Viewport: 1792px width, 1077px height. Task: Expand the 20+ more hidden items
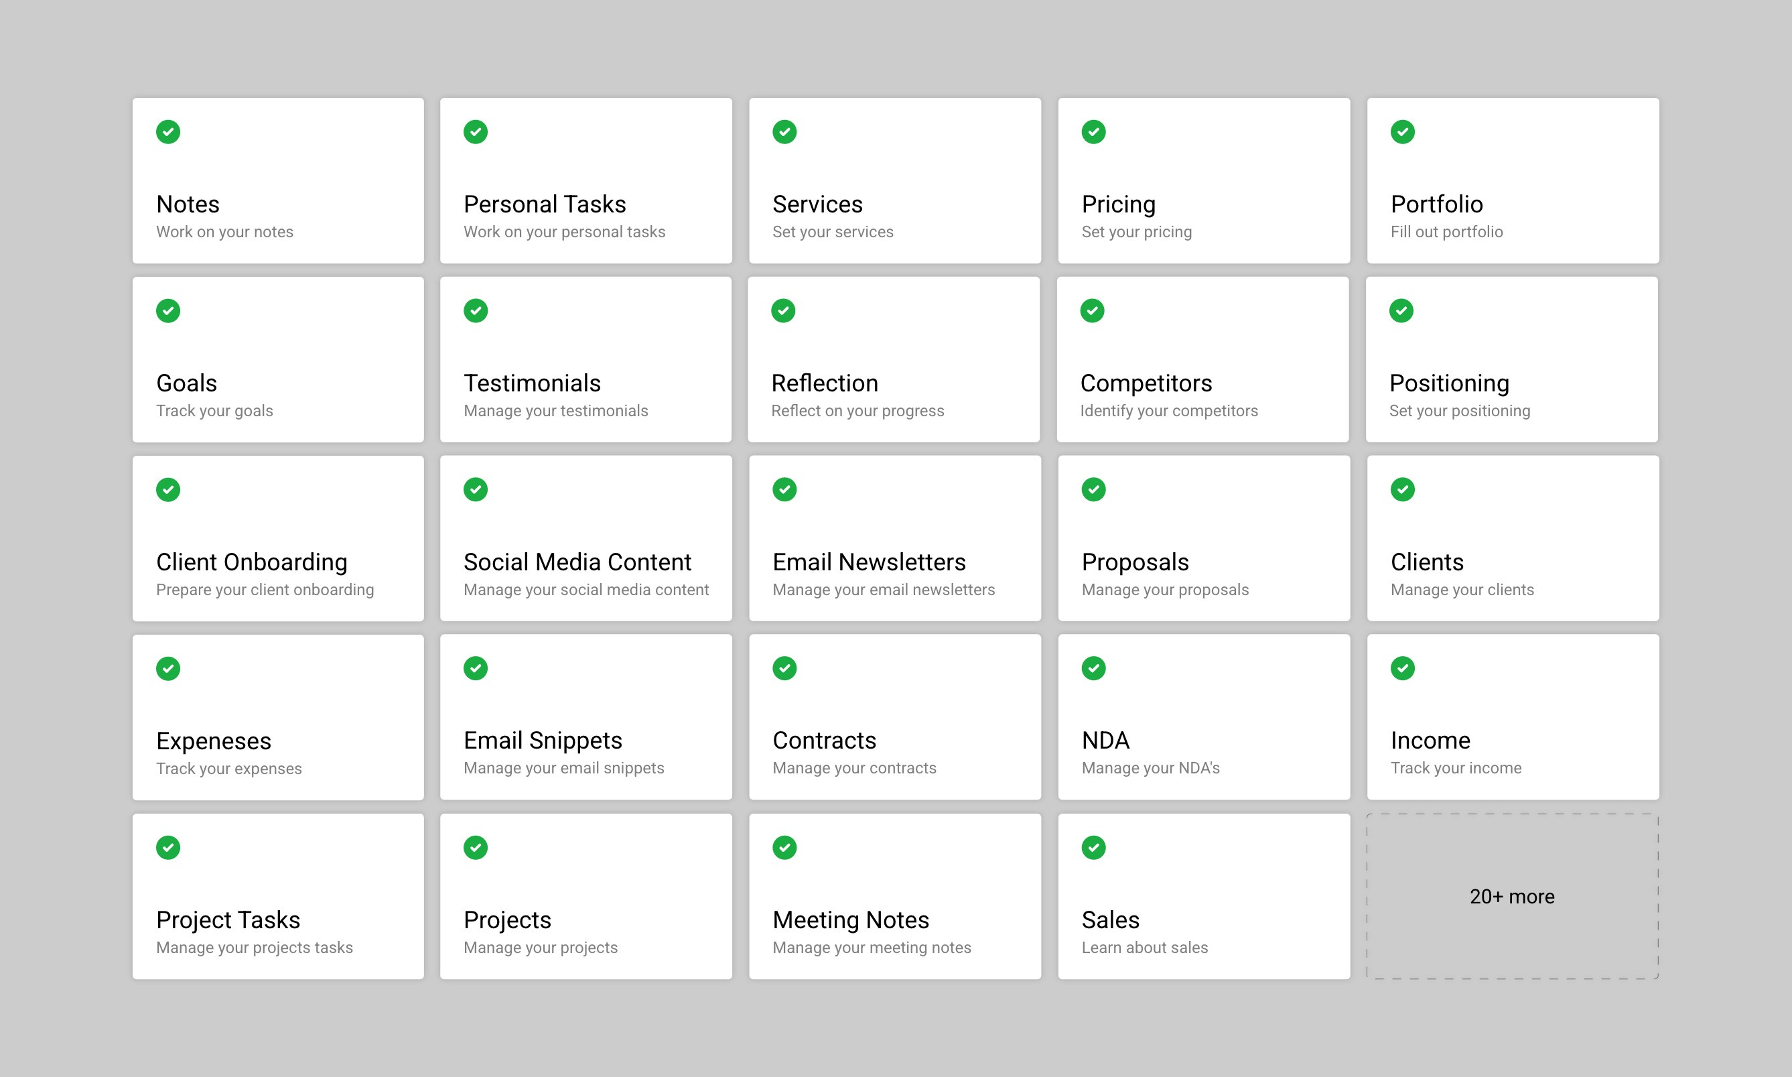click(x=1512, y=897)
